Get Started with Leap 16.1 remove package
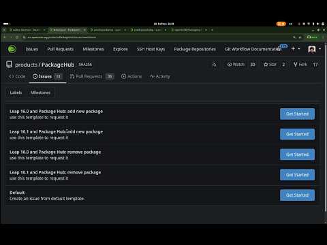The height and width of the screenshot is (245, 327). click(297, 175)
